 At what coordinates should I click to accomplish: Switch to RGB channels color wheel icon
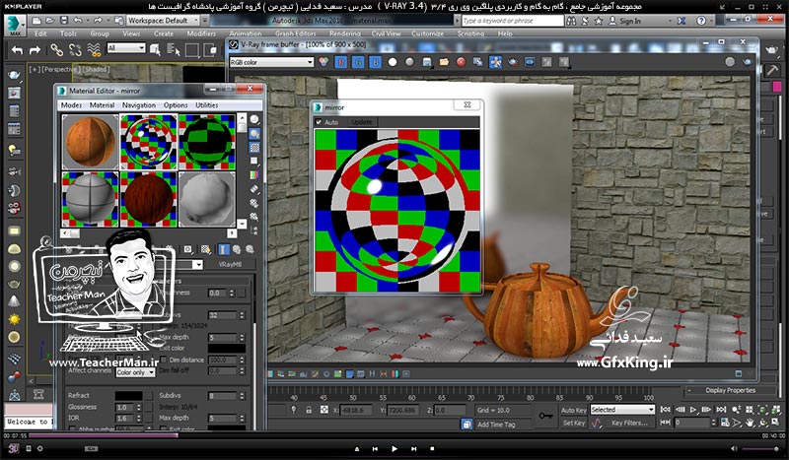tap(324, 62)
